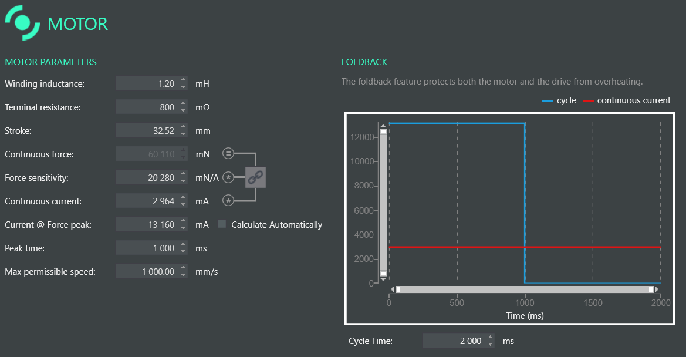Screen dimensions: 686x357
Task: Click the chart's horizontal time range scrollbar
Action: click(x=525, y=289)
